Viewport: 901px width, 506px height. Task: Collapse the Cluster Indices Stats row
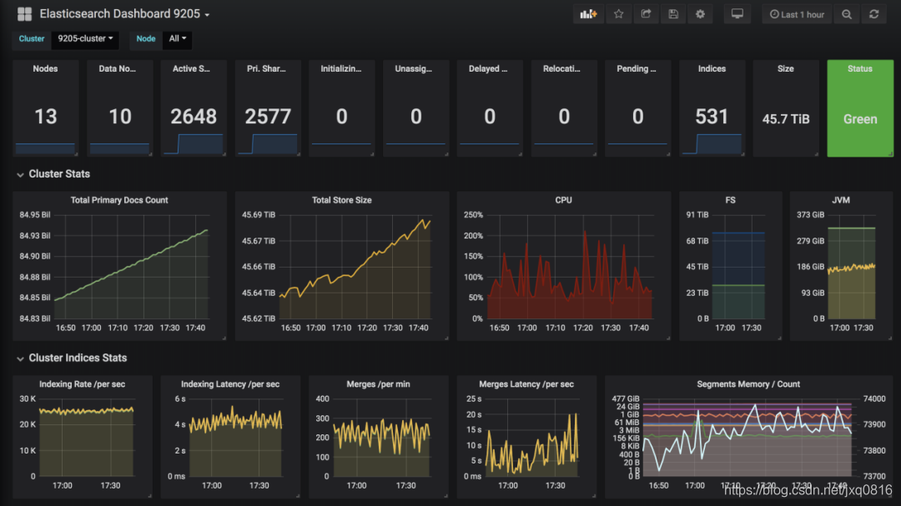[x=72, y=358]
